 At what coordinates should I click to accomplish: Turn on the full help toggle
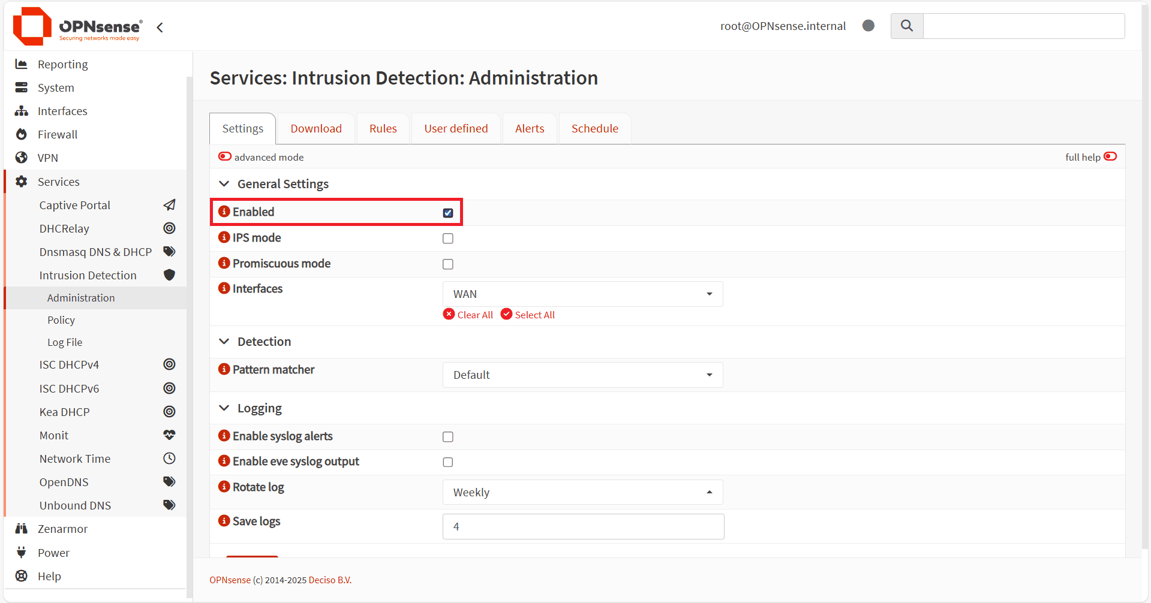click(1110, 156)
